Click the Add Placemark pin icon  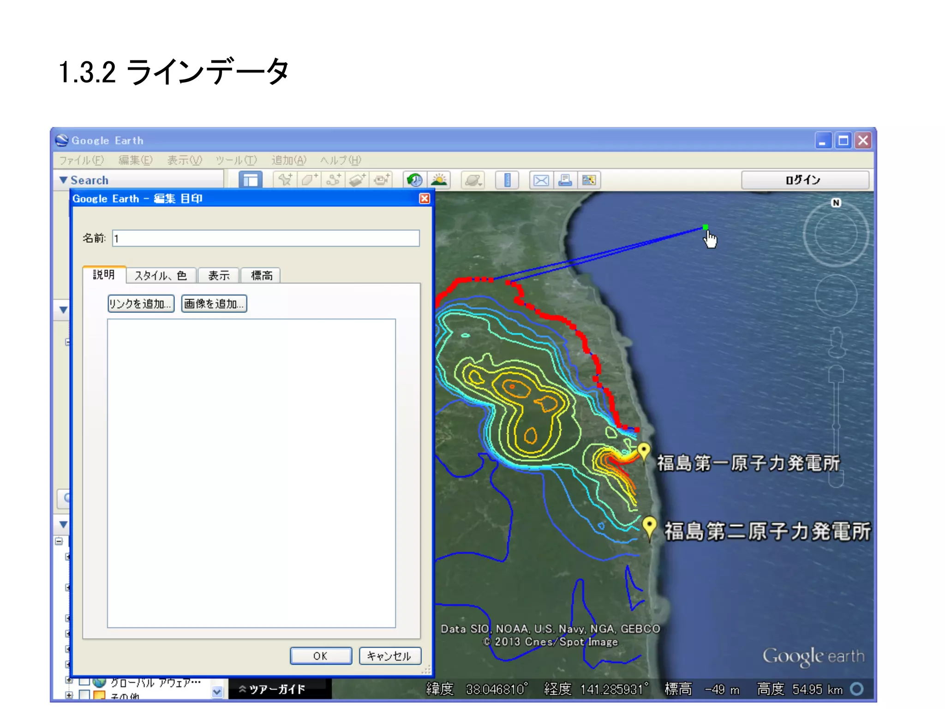(x=286, y=180)
